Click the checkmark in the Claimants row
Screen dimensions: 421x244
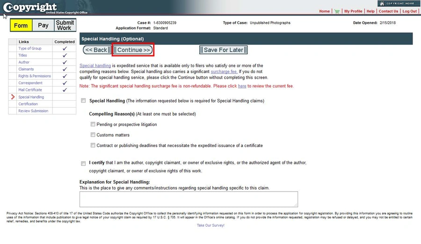[65, 69]
